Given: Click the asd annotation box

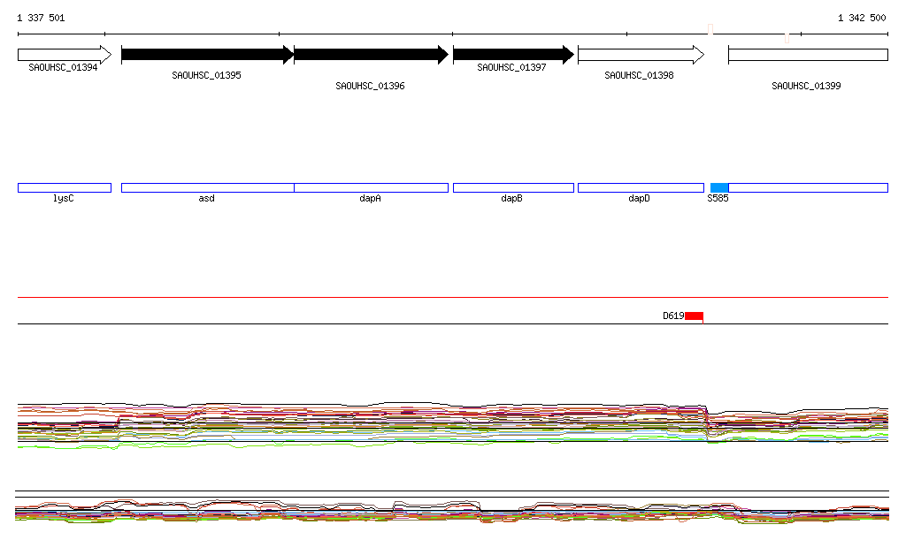Looking at the screenshot, I should pos(207,187).
